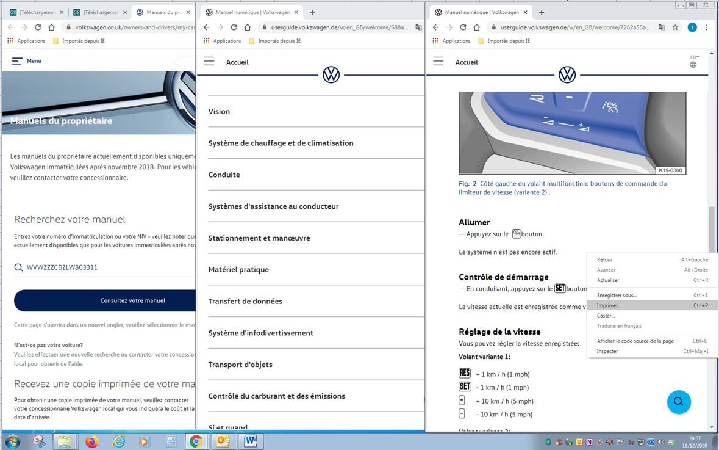Open Word from taskbar
The image size is (719, 450).
click(251, 441)
